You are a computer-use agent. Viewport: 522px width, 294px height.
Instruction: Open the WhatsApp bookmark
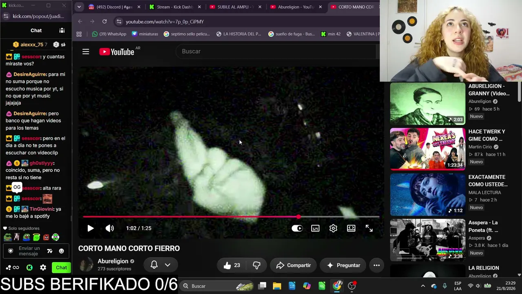point(109,34)
